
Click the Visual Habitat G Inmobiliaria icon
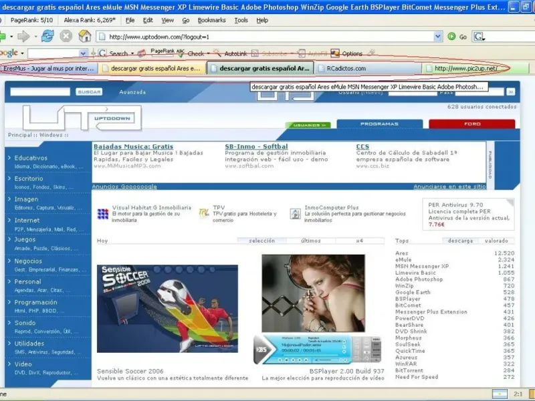click(103, 214)
